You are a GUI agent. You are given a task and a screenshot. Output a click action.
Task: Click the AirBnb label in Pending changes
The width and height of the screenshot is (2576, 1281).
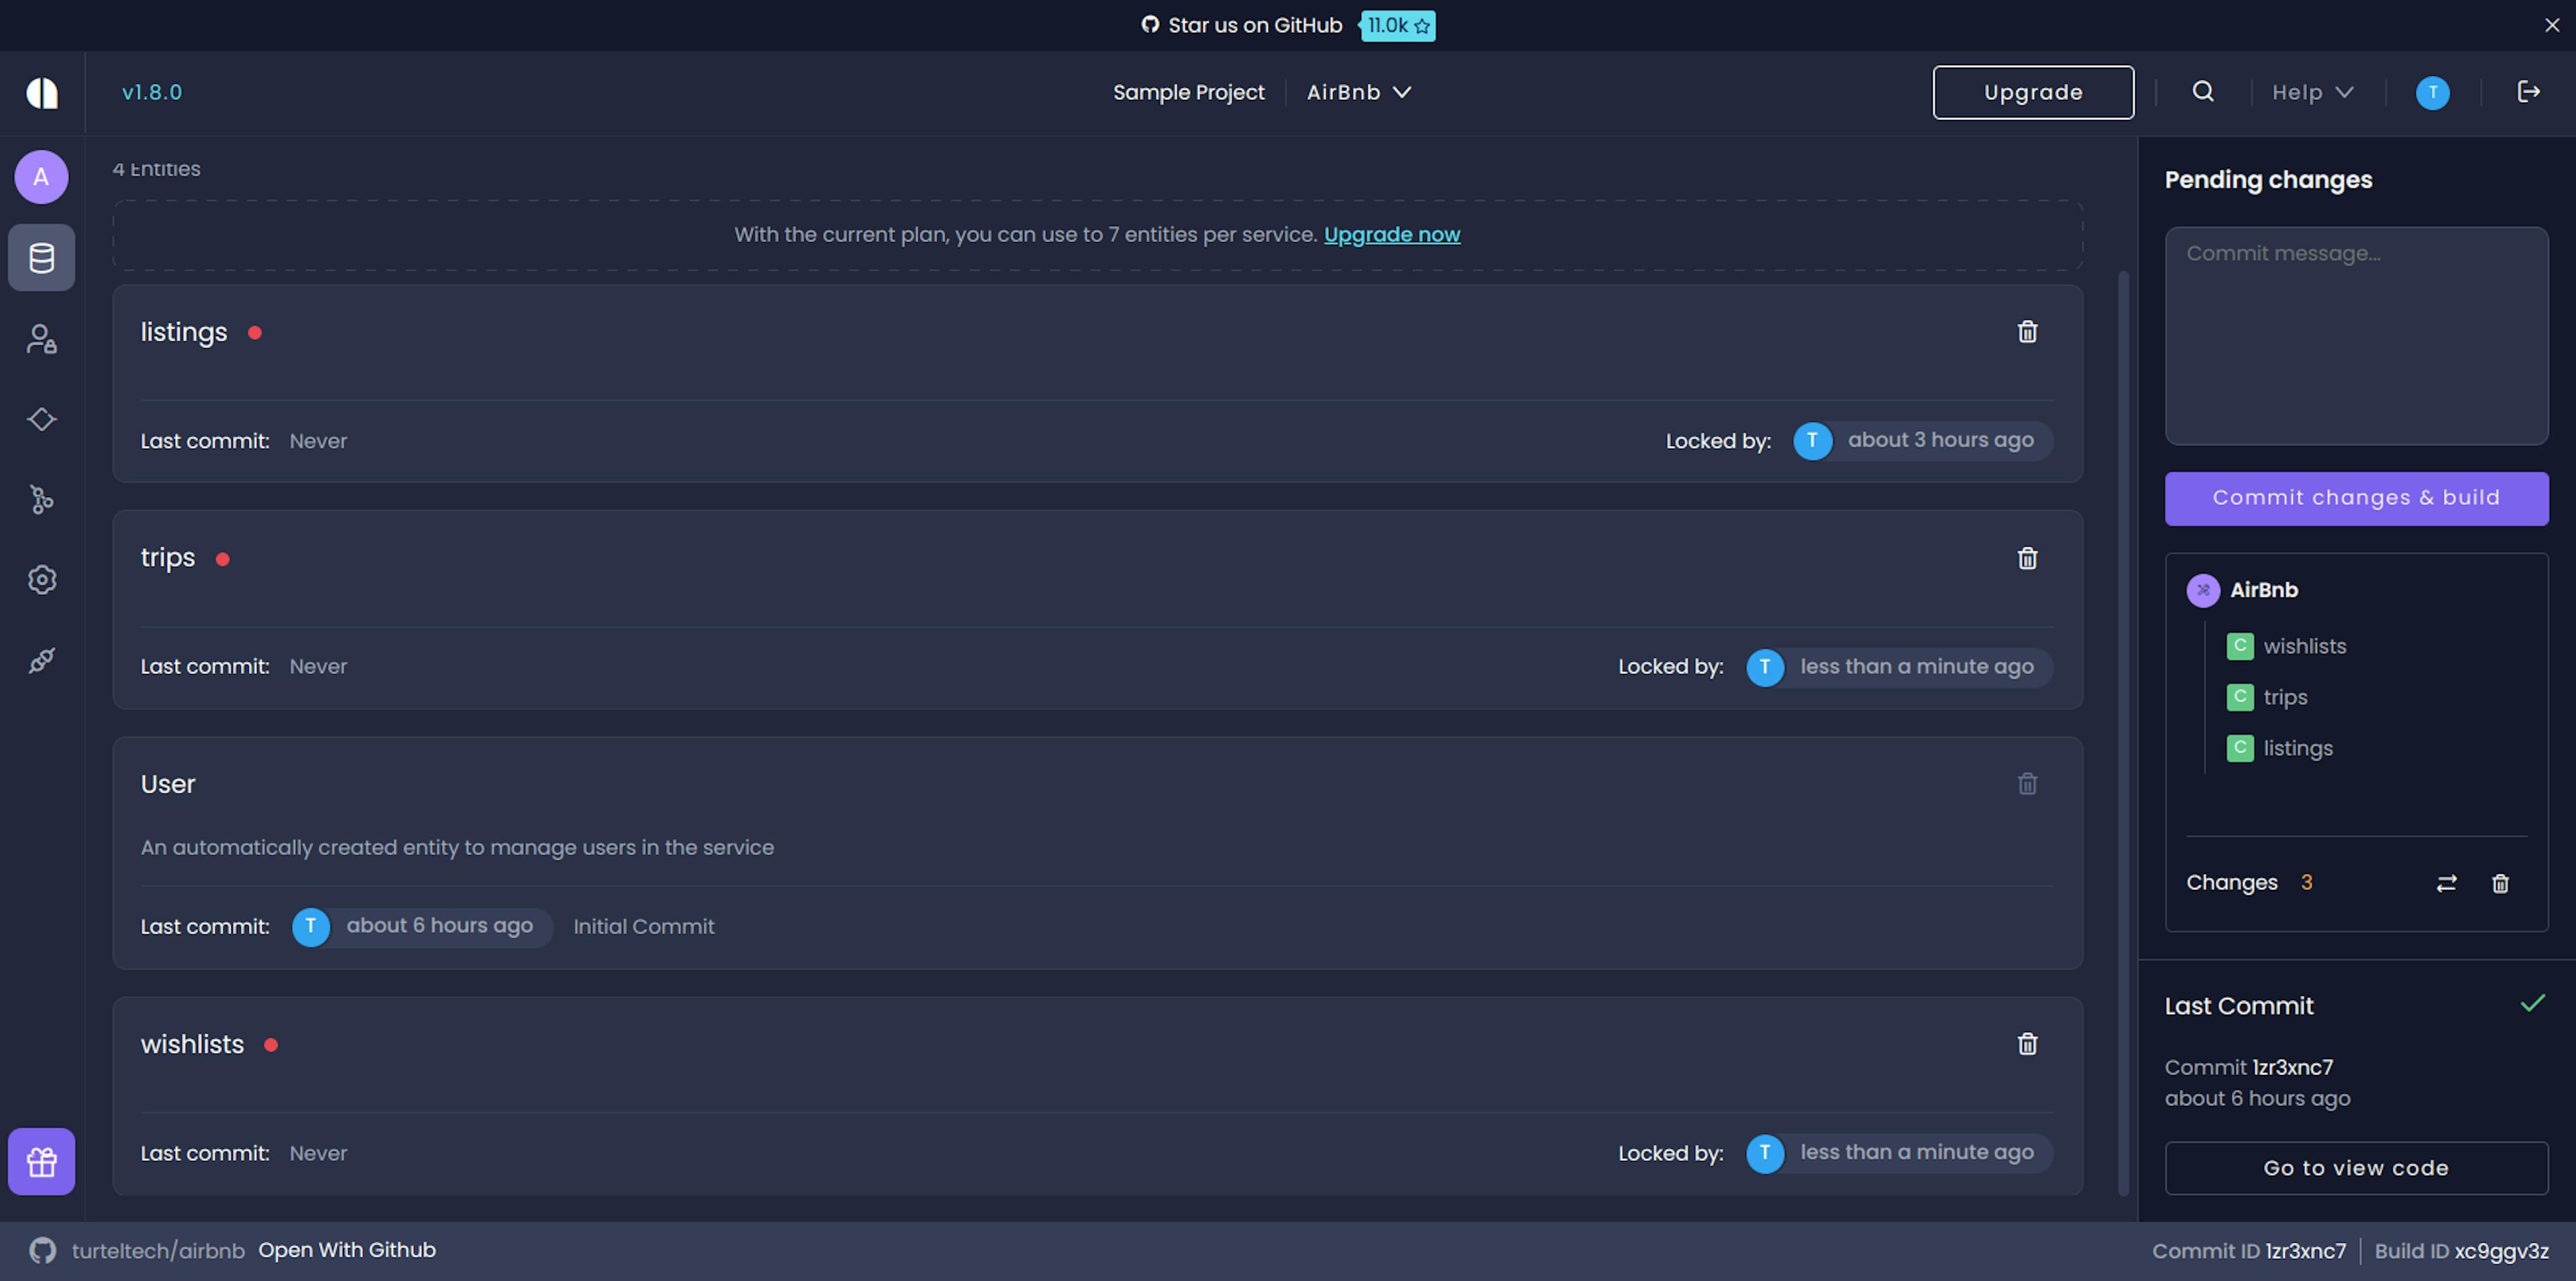2264,590
